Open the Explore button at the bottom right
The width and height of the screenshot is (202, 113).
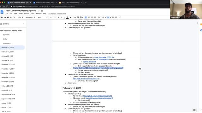[194, 110]
